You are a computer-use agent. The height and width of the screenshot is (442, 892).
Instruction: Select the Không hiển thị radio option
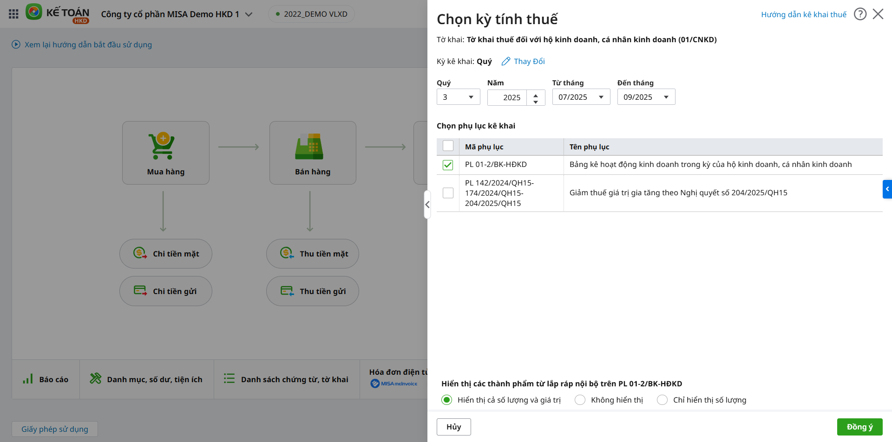point(580,400)
